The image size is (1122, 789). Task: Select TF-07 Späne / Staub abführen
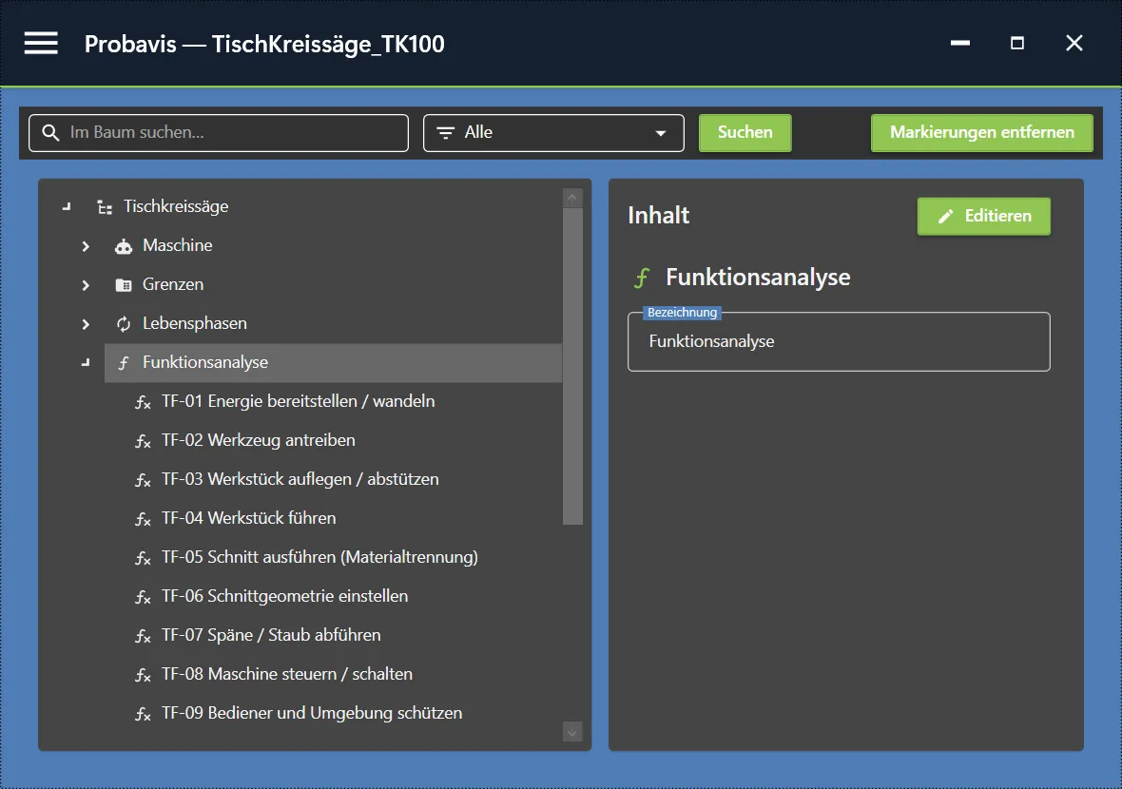coord(271,635)
